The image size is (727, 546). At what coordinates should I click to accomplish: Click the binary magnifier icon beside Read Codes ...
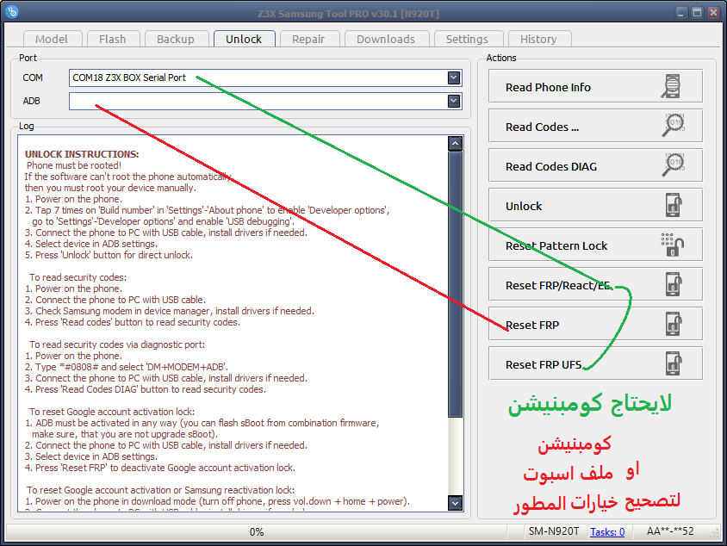click(x=674, y=125)
